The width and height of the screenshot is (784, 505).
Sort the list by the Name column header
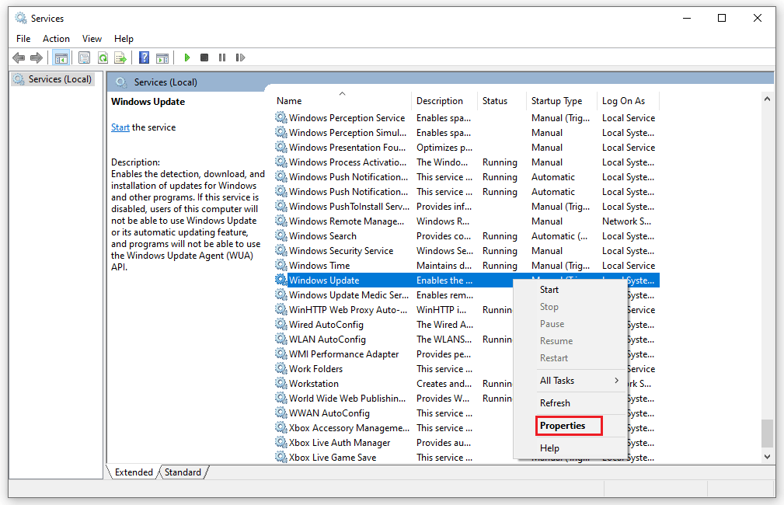(288, 100)
